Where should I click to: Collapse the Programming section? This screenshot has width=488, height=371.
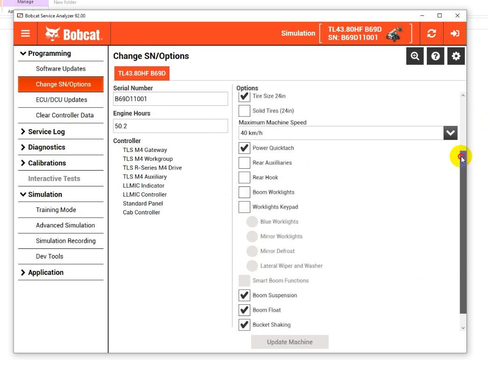tap(61, 54)
